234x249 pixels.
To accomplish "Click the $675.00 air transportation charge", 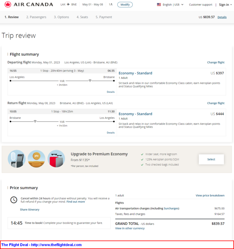I will pos(219,209).
